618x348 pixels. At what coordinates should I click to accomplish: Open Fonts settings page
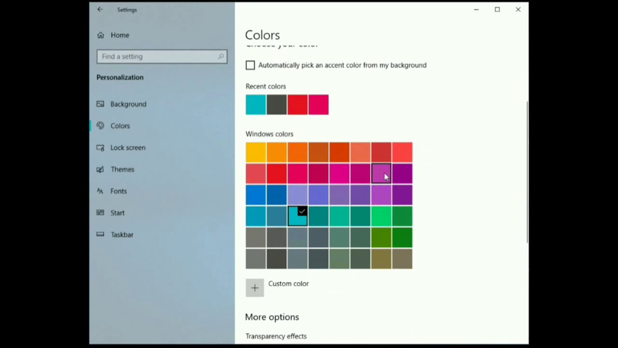(118, 191)
